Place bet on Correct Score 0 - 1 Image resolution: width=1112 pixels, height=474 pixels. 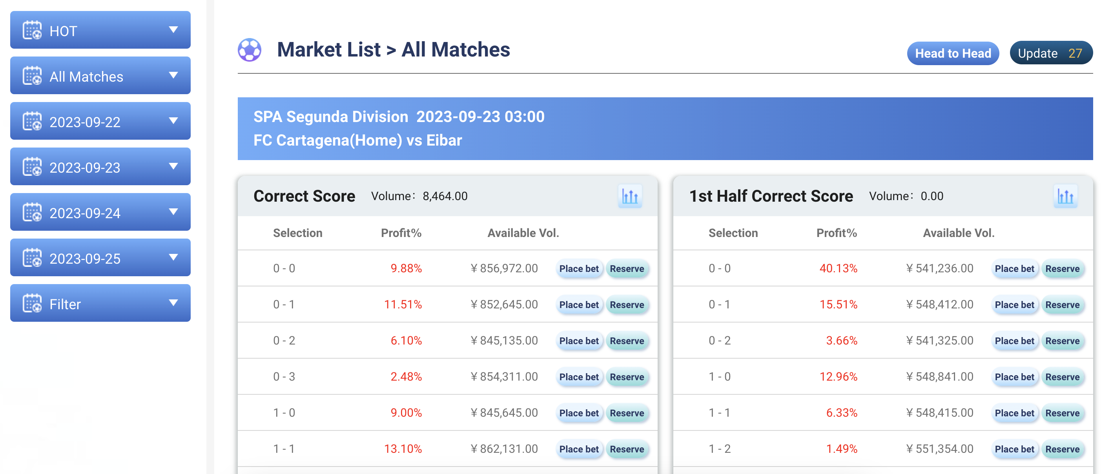[x=578, y=305]
